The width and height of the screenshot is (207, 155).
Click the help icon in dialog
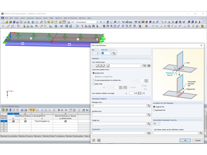tap(94, 140)
